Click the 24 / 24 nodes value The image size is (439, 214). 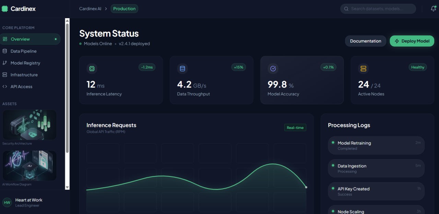[x=369, y=84]
